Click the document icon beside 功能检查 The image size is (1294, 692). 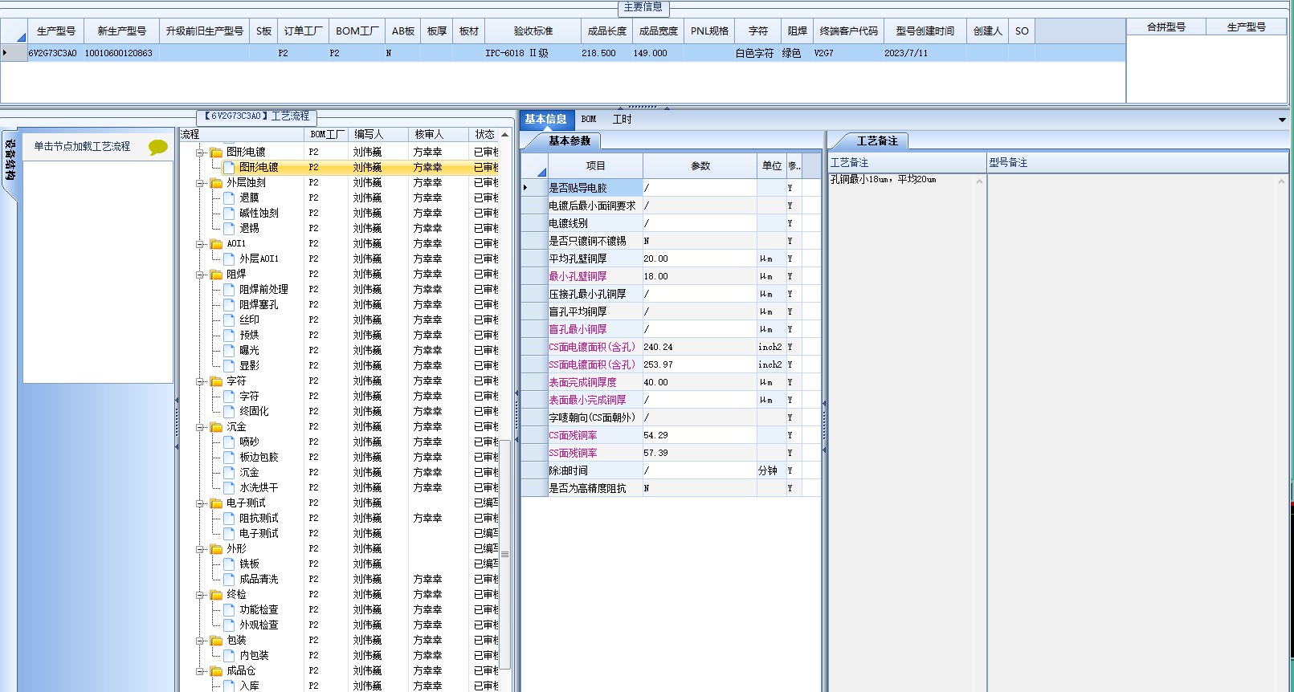click(x=229, y=609)
